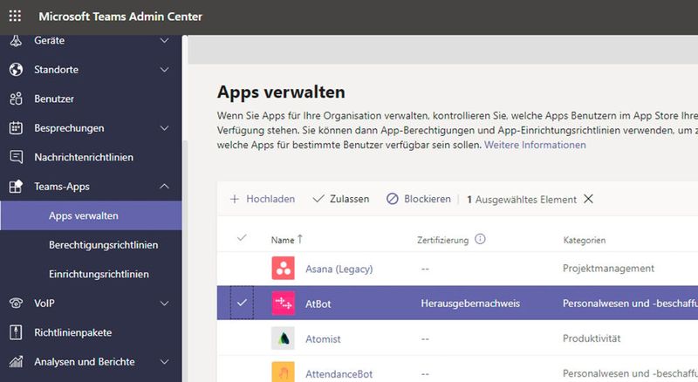Open the AtBot app link

318,304
